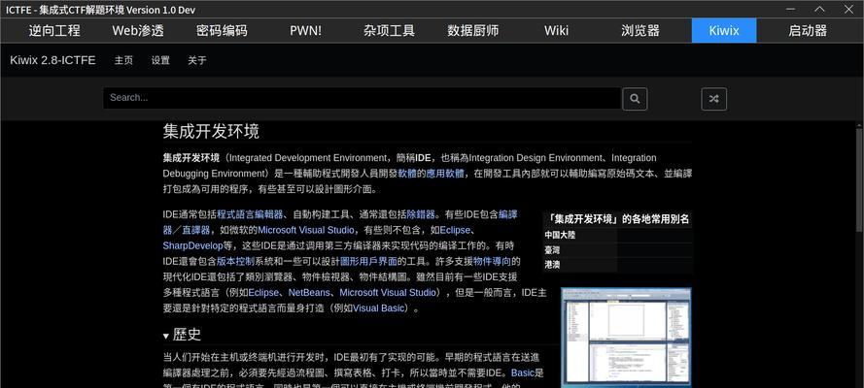Open the 除錯器 link
The width and height of the screenshot is (864, 388).
pos(421,214)
